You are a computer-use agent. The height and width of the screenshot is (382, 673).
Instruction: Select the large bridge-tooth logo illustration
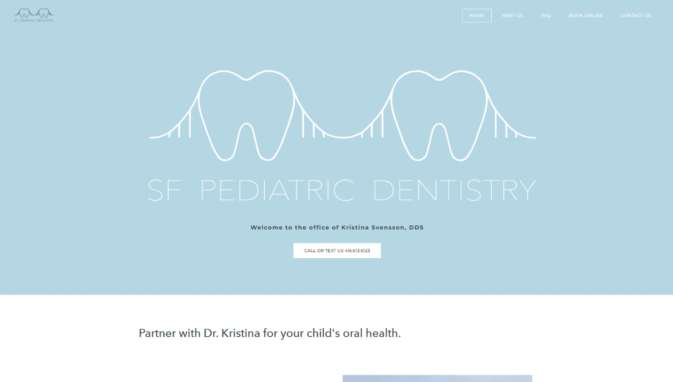(x=342, y=114)
